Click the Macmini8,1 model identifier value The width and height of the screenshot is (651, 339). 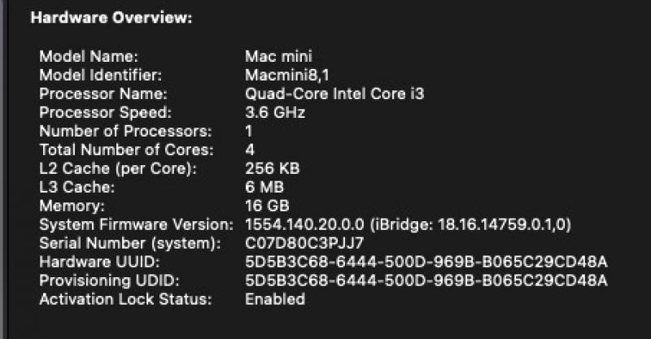point(287,75)
